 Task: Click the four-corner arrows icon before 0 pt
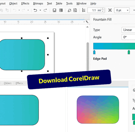coord(110,10)
